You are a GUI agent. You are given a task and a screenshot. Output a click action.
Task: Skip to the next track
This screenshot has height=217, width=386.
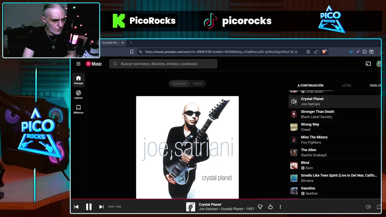101,207
